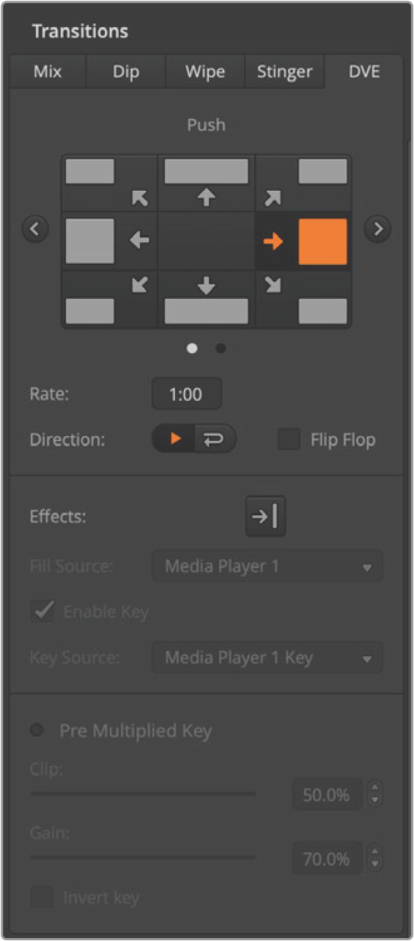Select the push right DVE pattern

pyautogui.click(x=303, y=241)
